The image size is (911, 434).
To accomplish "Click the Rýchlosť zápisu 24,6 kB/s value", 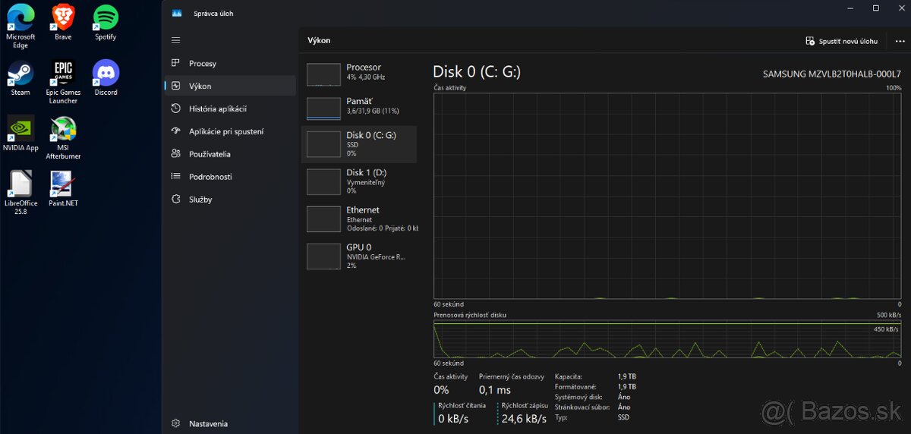I will pos(524,419).
